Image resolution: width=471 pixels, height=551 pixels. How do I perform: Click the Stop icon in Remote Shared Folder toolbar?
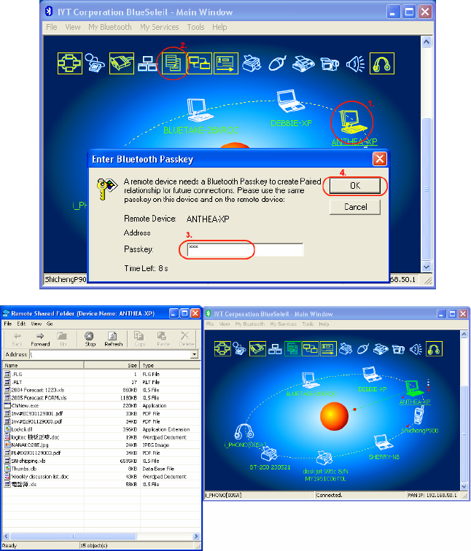90,339
